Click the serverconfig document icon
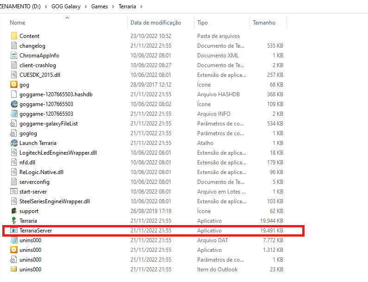 point(14,182)
